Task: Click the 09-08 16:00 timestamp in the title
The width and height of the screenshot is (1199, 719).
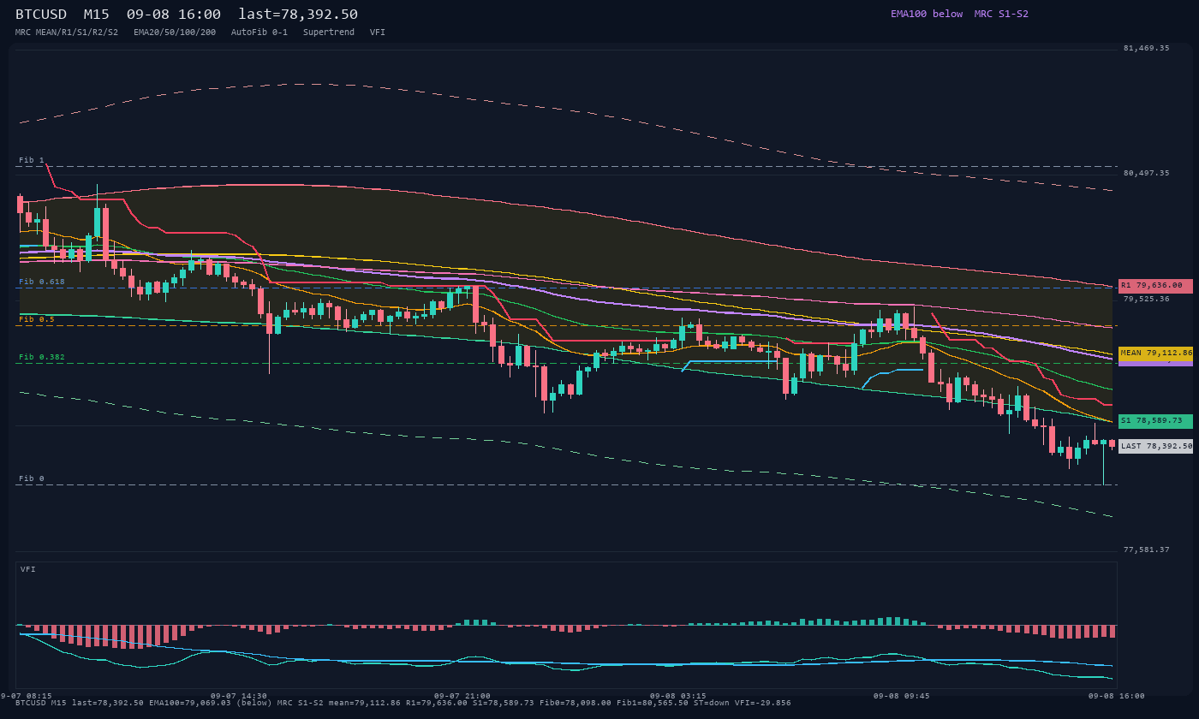Action: pyautogui.click(x=173, y=15)
